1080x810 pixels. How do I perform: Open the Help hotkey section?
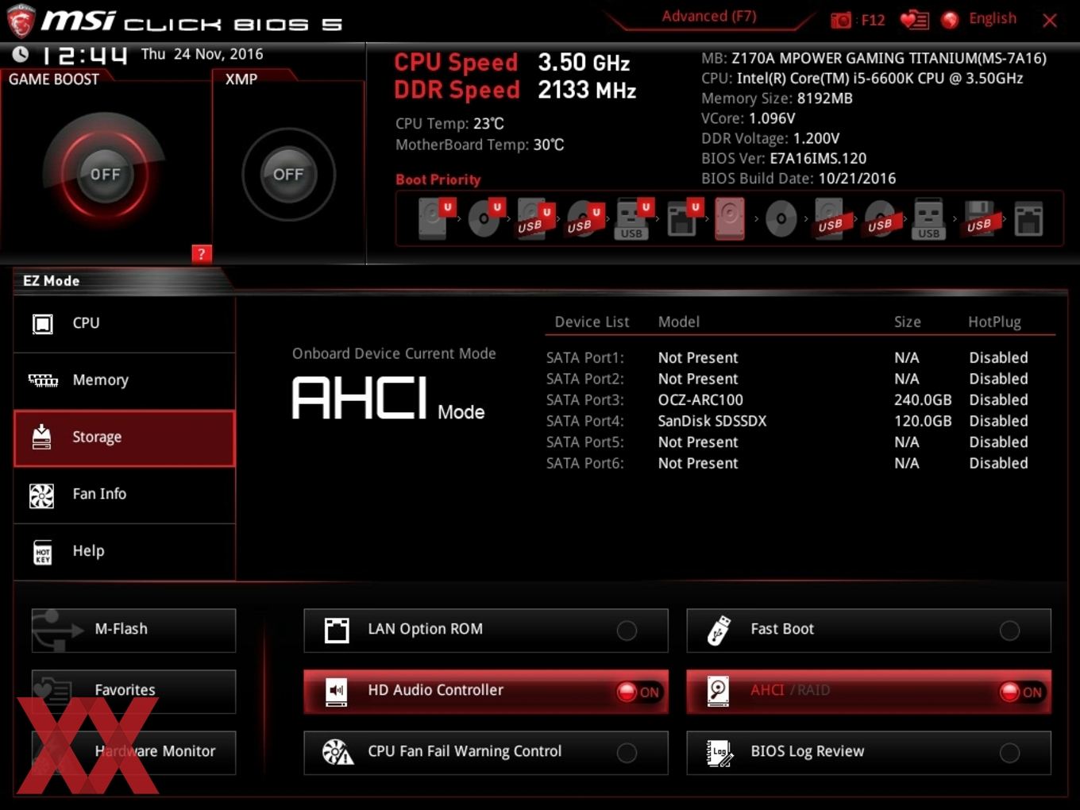125,551
